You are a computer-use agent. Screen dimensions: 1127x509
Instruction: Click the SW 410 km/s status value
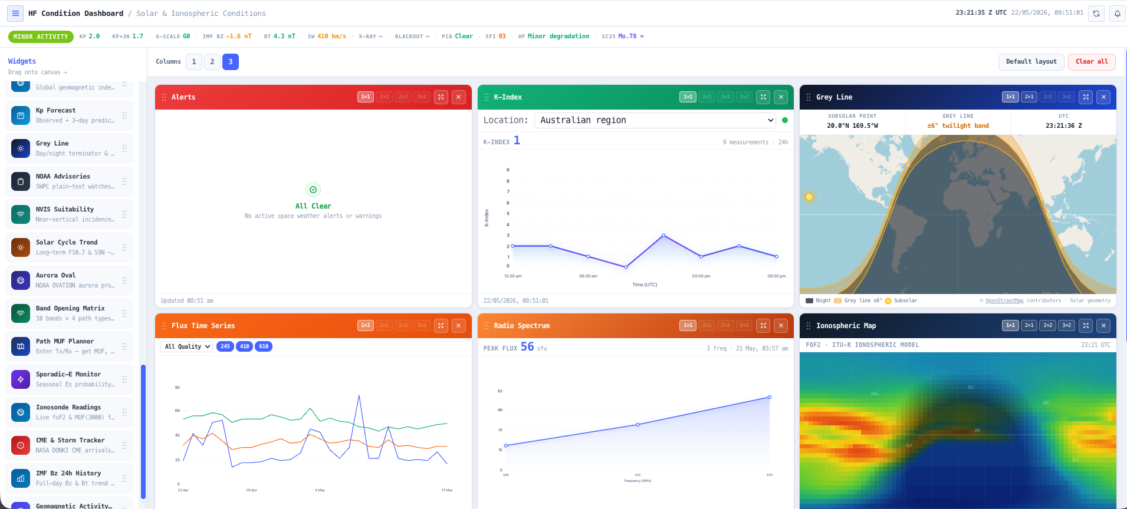[x=327, y=37]
